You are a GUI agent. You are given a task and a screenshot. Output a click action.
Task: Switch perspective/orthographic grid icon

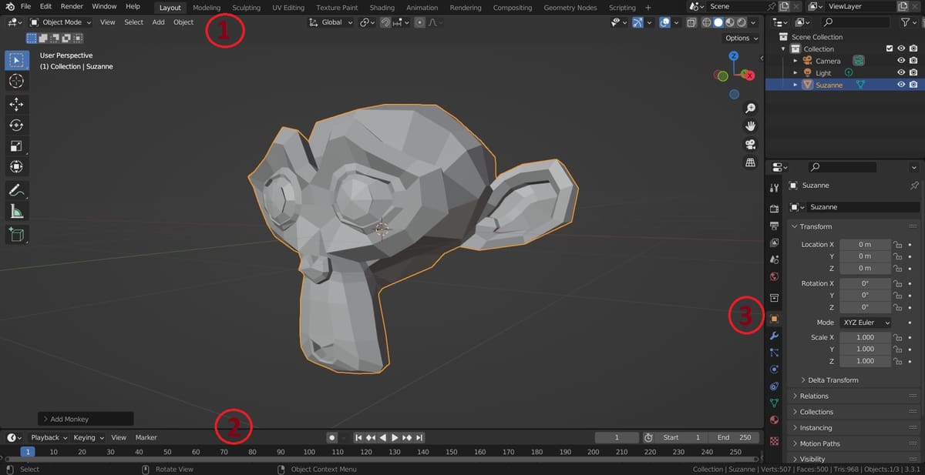click(750, 162)
